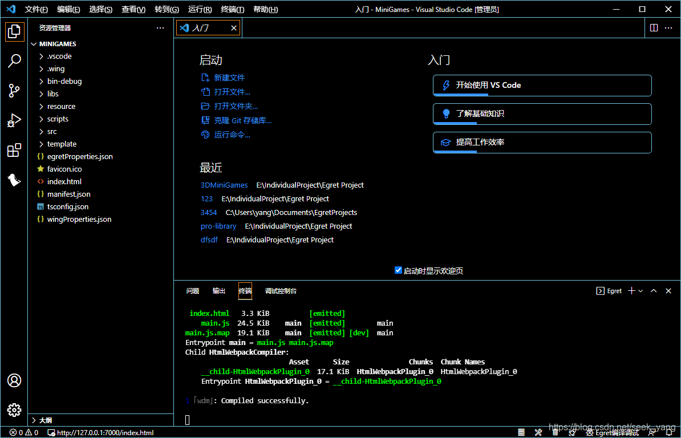Open recent project pro-library
This screenshot has width=681, height=438.
tap(218, 226)
